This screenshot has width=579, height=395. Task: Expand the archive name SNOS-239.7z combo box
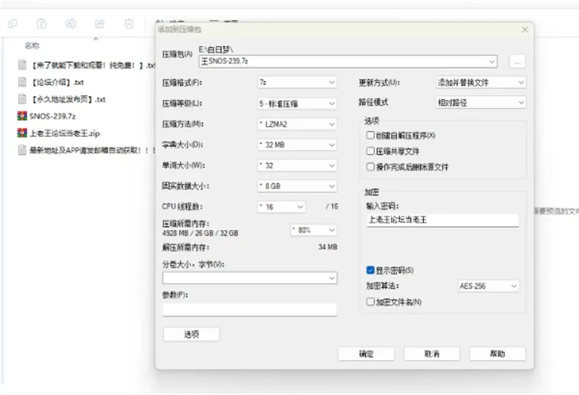point(348,62)
